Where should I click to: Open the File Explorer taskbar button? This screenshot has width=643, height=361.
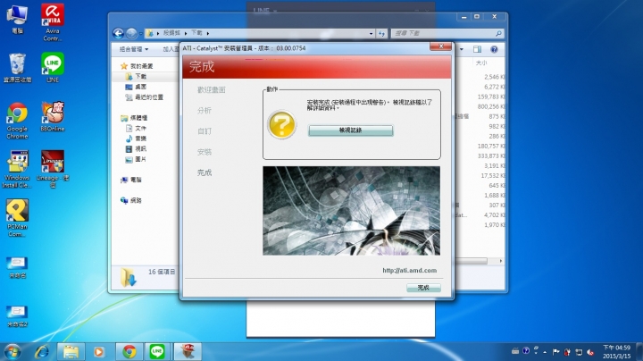[71, 352]
